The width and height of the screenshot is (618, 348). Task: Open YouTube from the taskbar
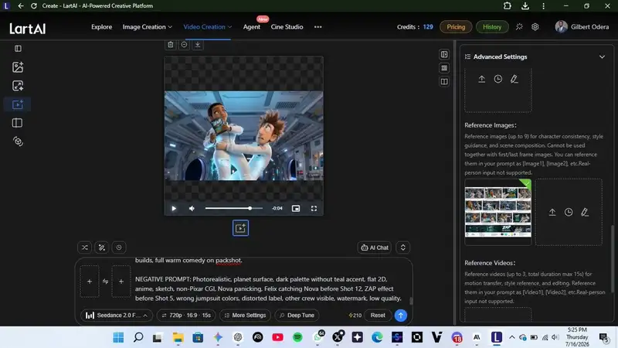(277, 337)
